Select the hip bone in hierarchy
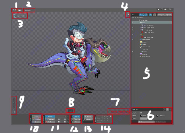Screen dimensions: 185x133 145,35
